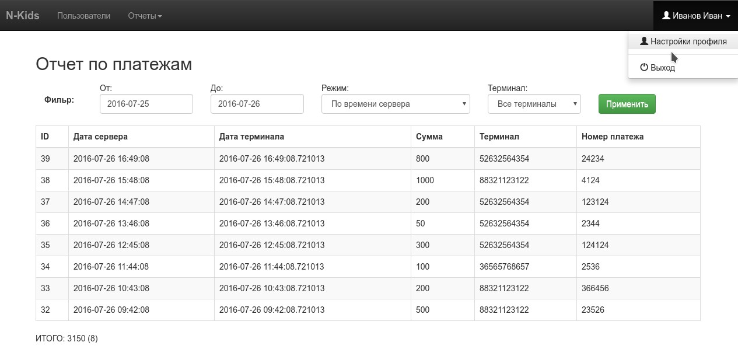This screenshot has width=738, height=363.
Task: Focus the От date field 2016-07-25
Action: [x=146, y=104]
